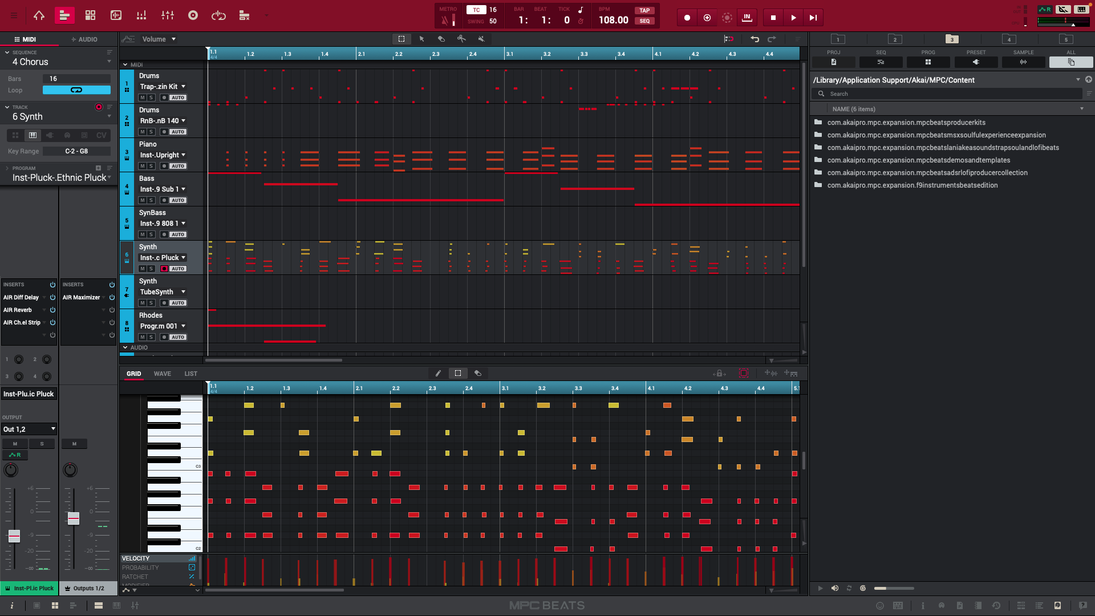1095x616 pixels.
Task: Open the channel mixer mode icon
Action: [167, 15]
